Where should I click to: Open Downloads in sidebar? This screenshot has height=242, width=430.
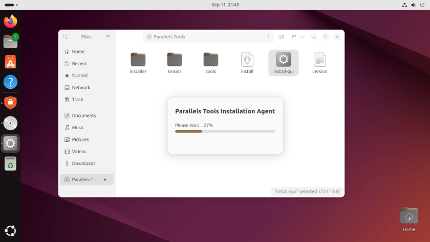tap(87, 163)
